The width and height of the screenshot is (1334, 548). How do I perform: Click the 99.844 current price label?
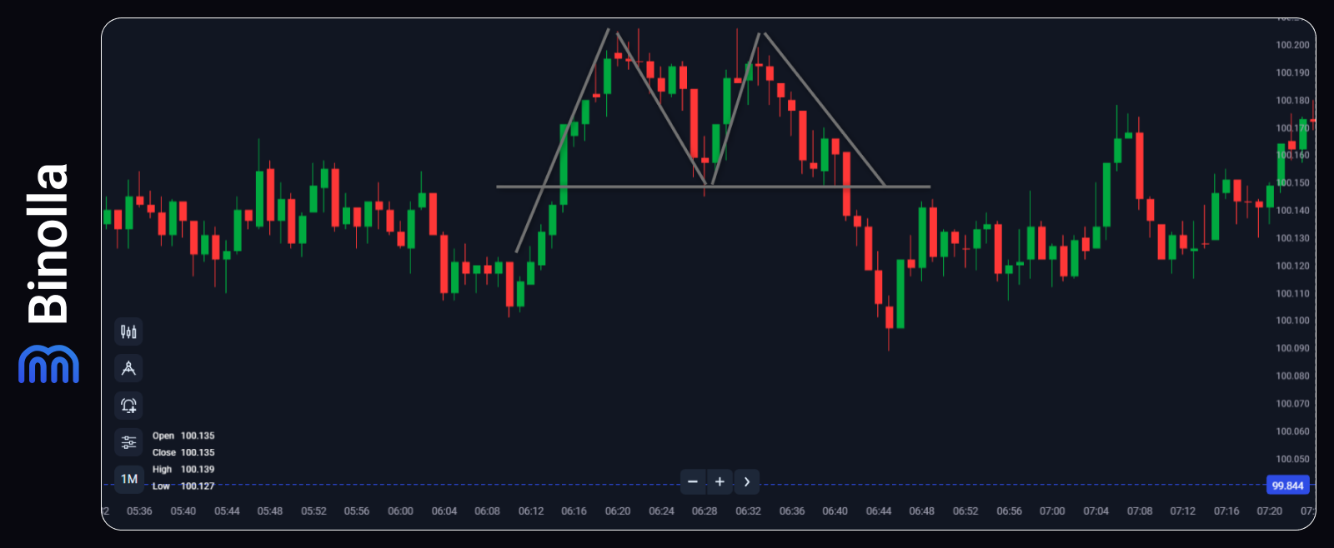[x=1287, y=486]
